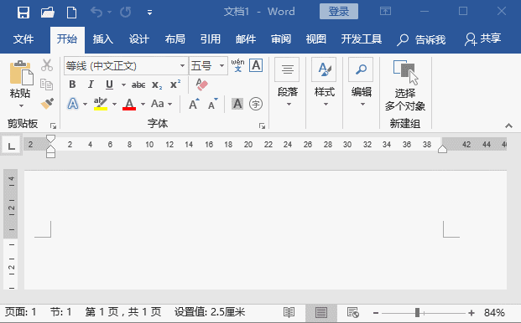
Task: Click the phonetic guide wén icon
Action: [x=237, y=65]
